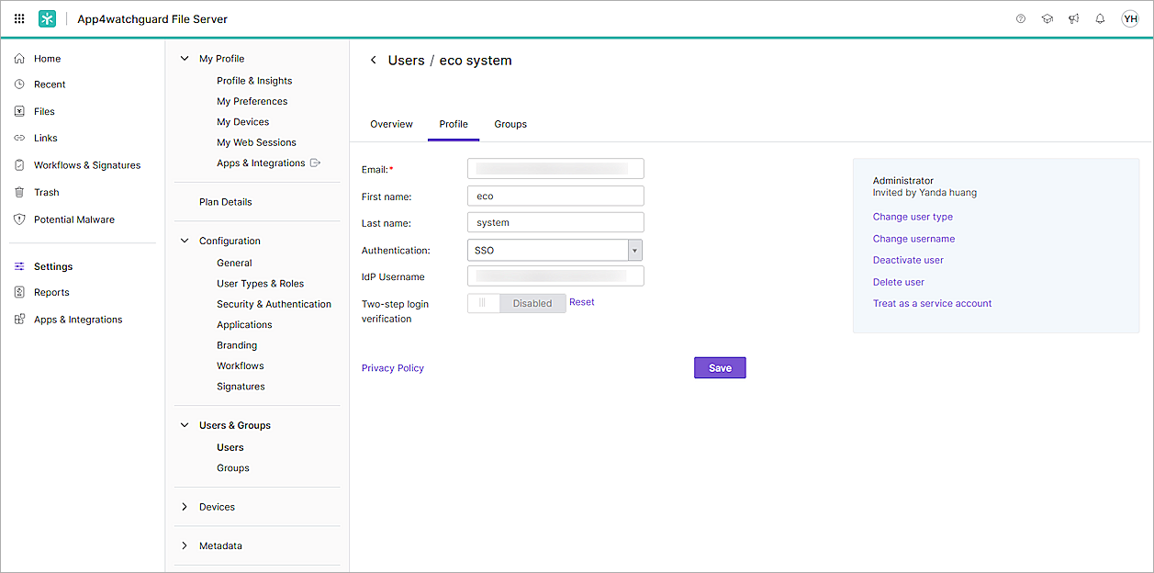Image resolution: width=1154 pixels, height=573 pixels.
Task: Open the app launcher grid icon
Action: 19,18
